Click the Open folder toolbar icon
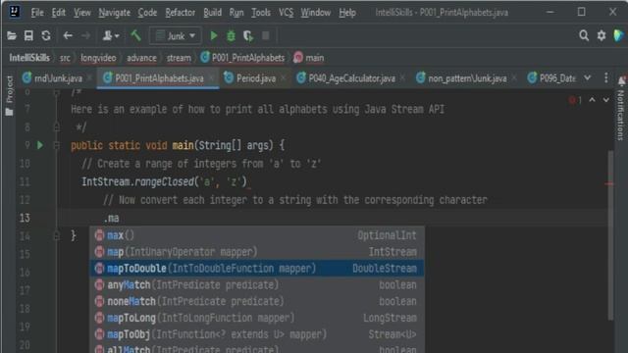The height and width of the screenshot is (353, 628). click(12, 36)
